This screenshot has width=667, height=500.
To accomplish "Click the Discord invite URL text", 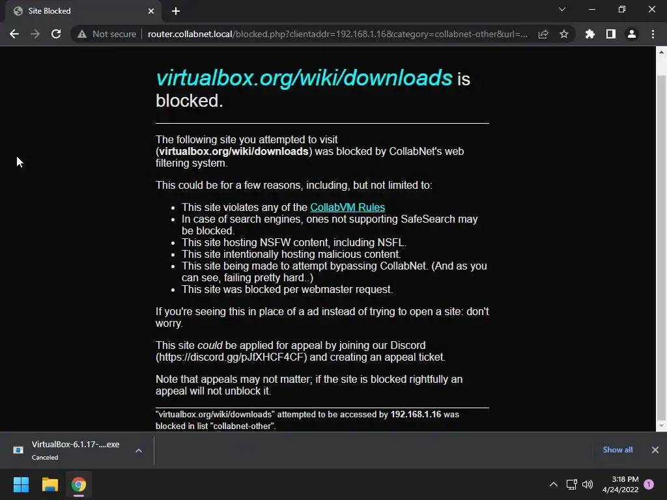I will 231,357.
